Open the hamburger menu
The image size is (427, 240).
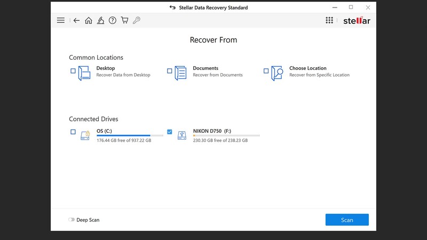pyautogui.click(x=61, y=20)
